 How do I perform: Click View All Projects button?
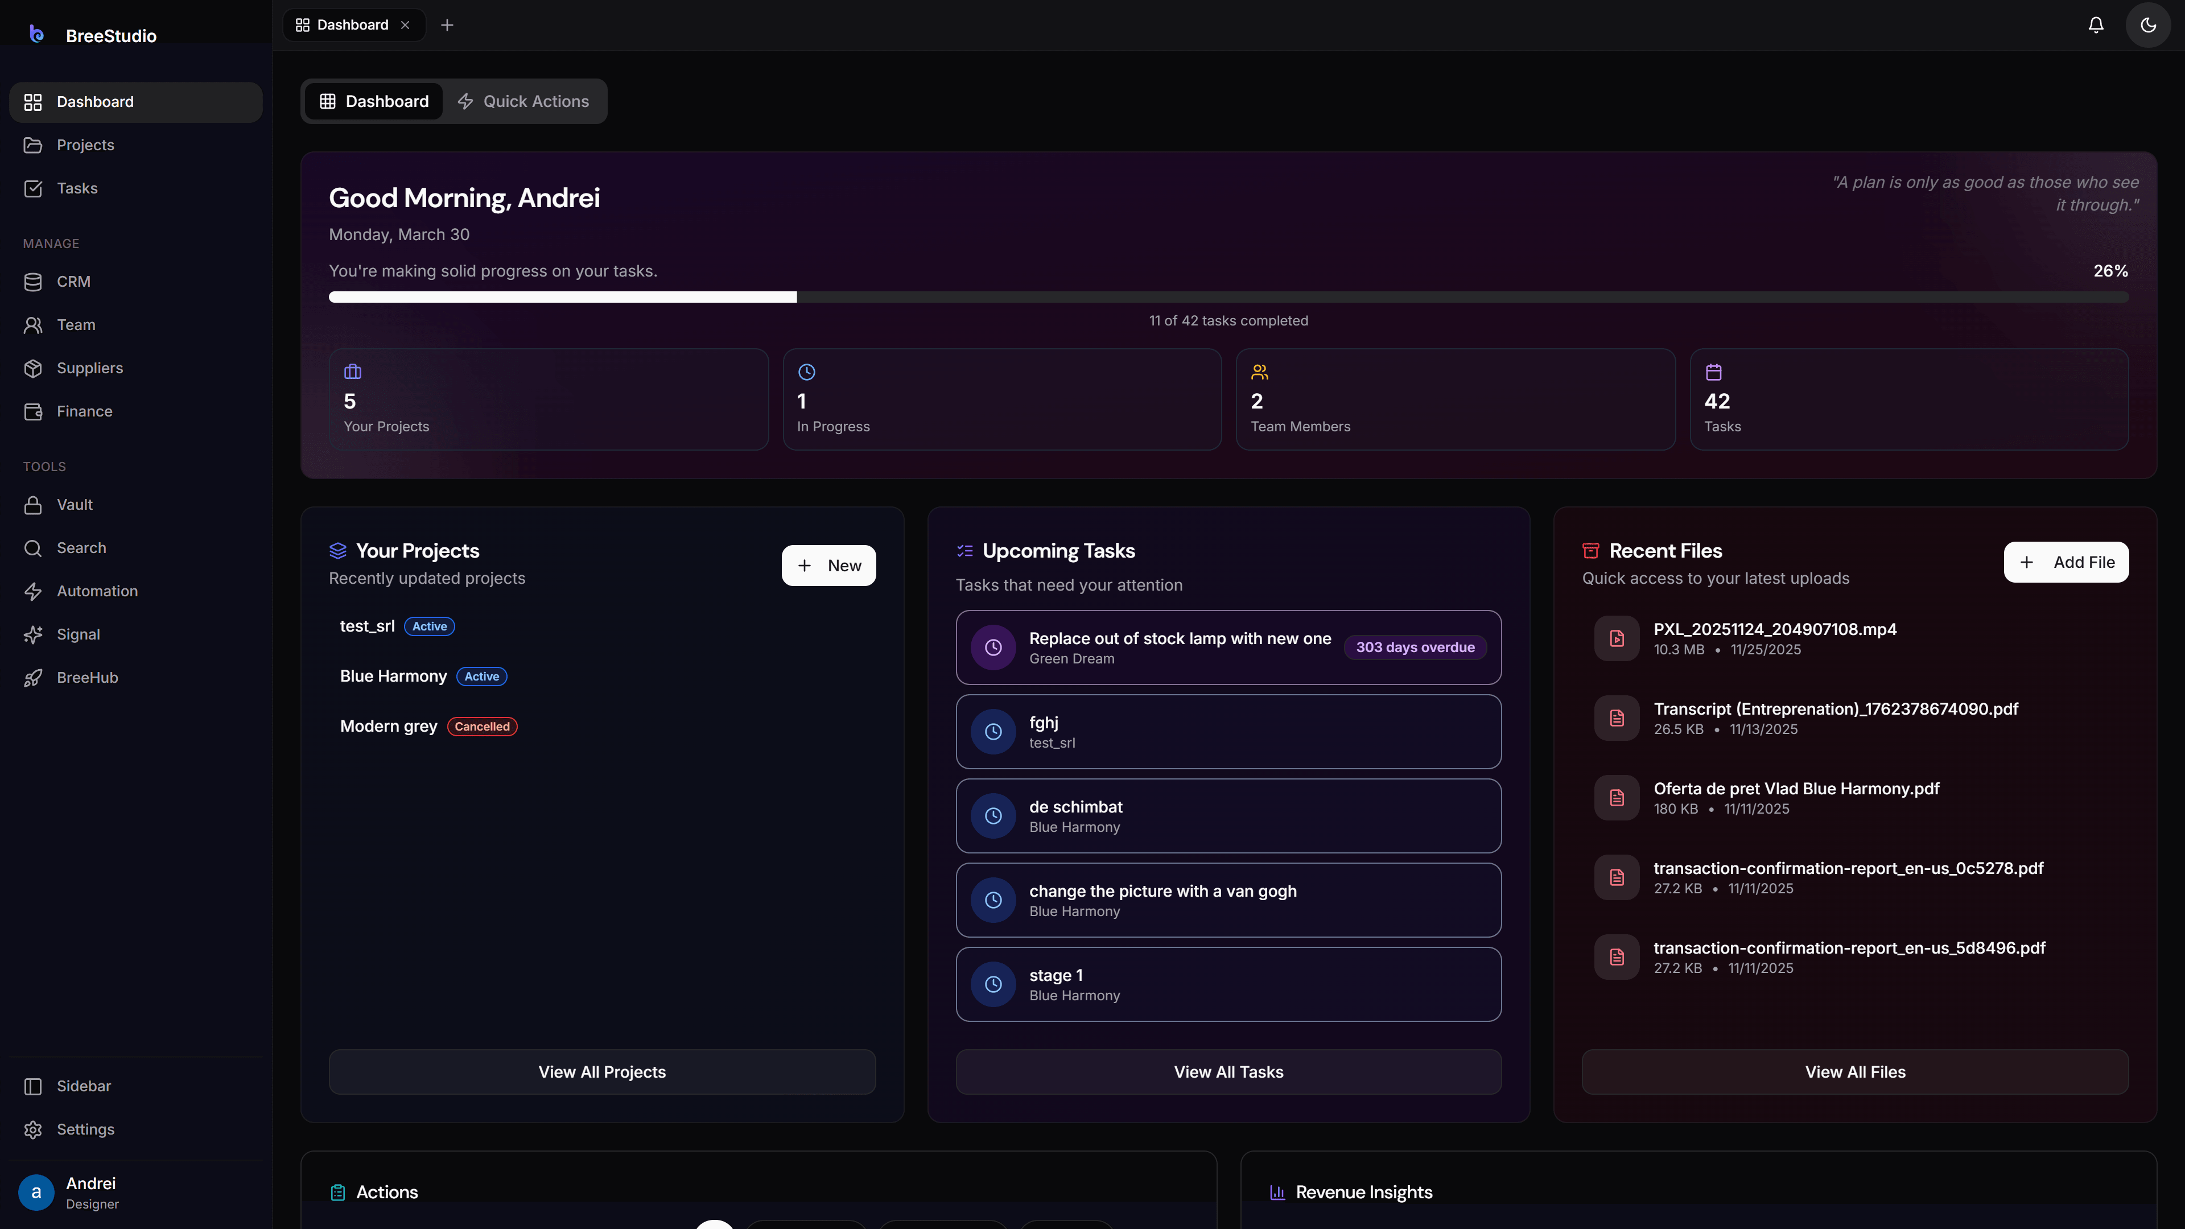click(x=602, y=1072)
